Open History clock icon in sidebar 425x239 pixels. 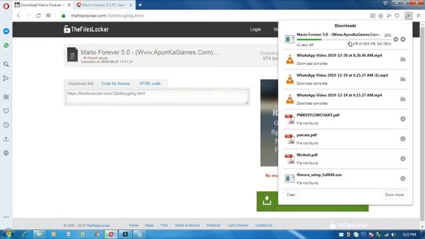point(6,125)
